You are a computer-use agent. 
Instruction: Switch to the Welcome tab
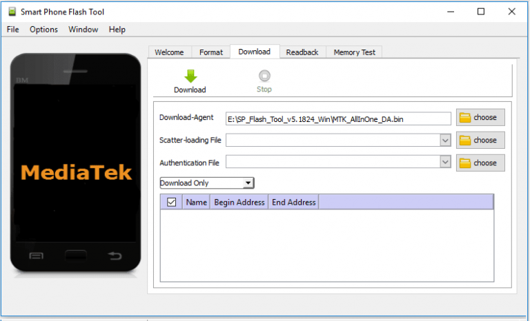click(169, 52)
